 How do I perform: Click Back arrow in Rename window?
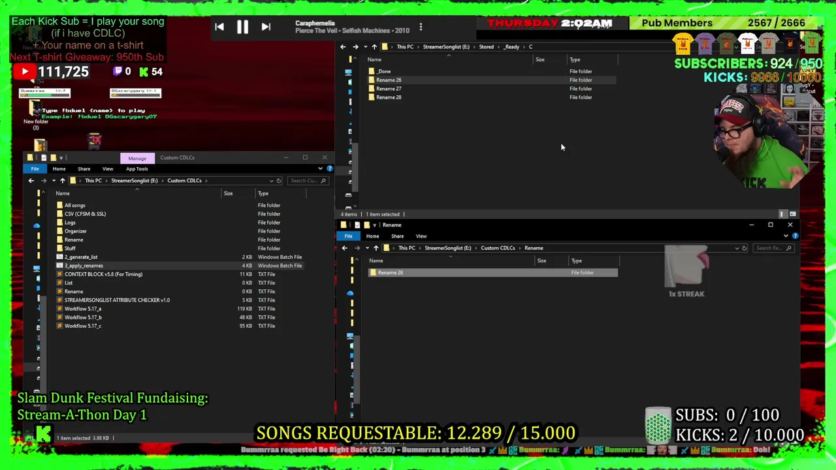(x=345, y=248)
